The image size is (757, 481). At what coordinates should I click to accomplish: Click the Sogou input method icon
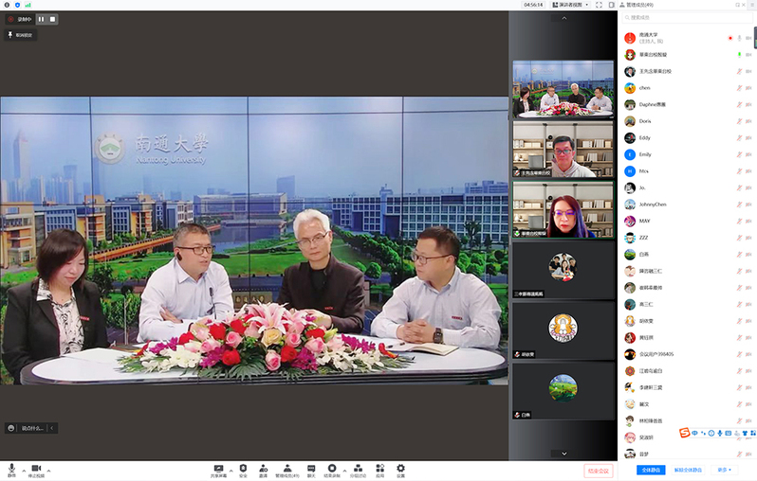click(684, 433)
